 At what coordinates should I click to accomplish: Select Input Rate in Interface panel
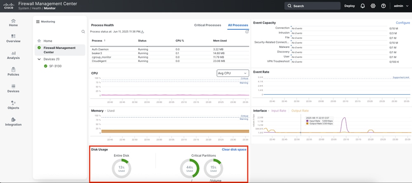click(x=278, y=111)
